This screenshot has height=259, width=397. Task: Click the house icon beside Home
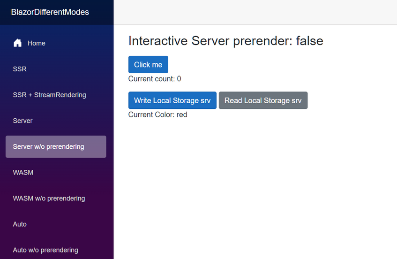click(17, 43)
